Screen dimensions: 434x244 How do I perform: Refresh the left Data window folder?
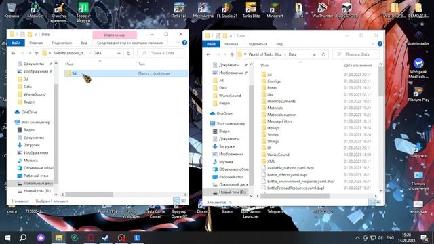pos(128,53)
